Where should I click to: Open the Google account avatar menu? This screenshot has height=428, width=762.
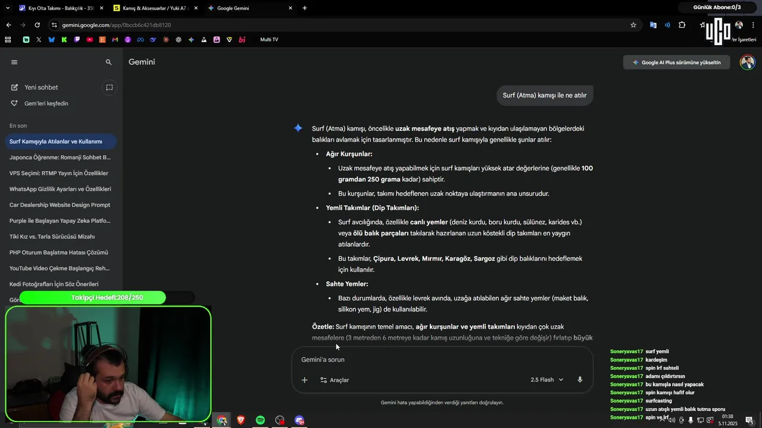tap(747, 62)
